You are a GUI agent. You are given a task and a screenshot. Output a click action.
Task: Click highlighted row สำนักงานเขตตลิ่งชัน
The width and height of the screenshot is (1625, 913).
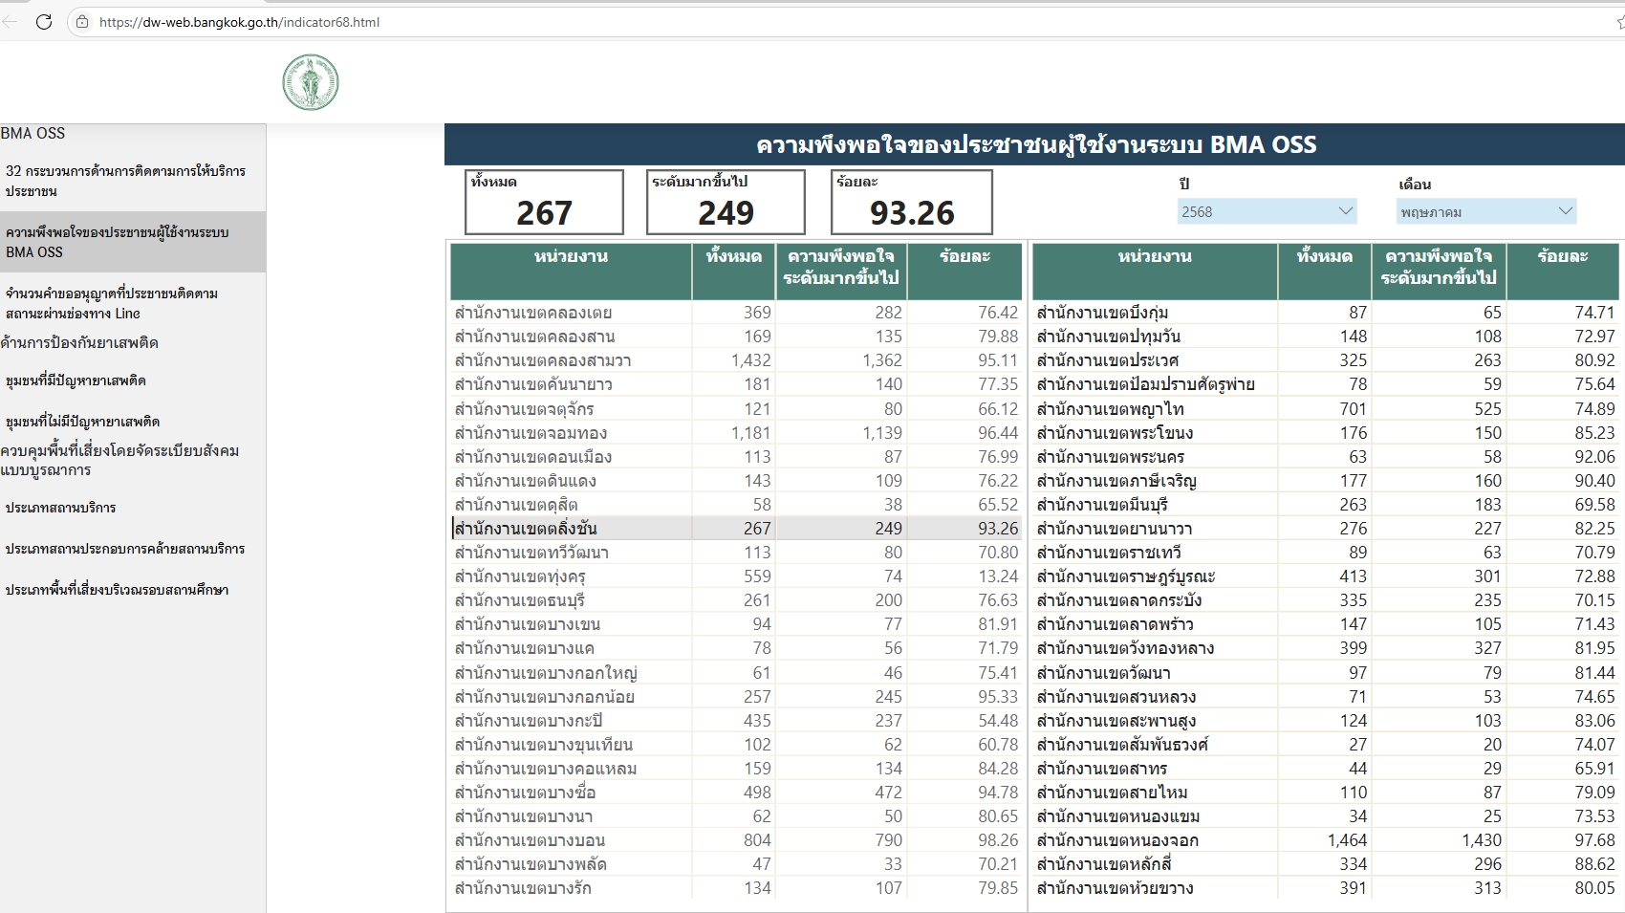pos(736,529)
